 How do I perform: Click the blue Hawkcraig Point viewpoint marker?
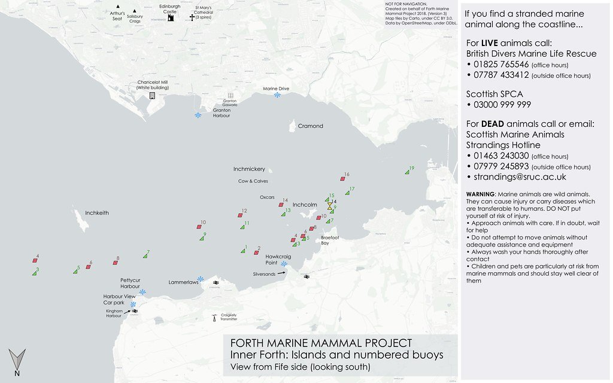click(284, 263)
